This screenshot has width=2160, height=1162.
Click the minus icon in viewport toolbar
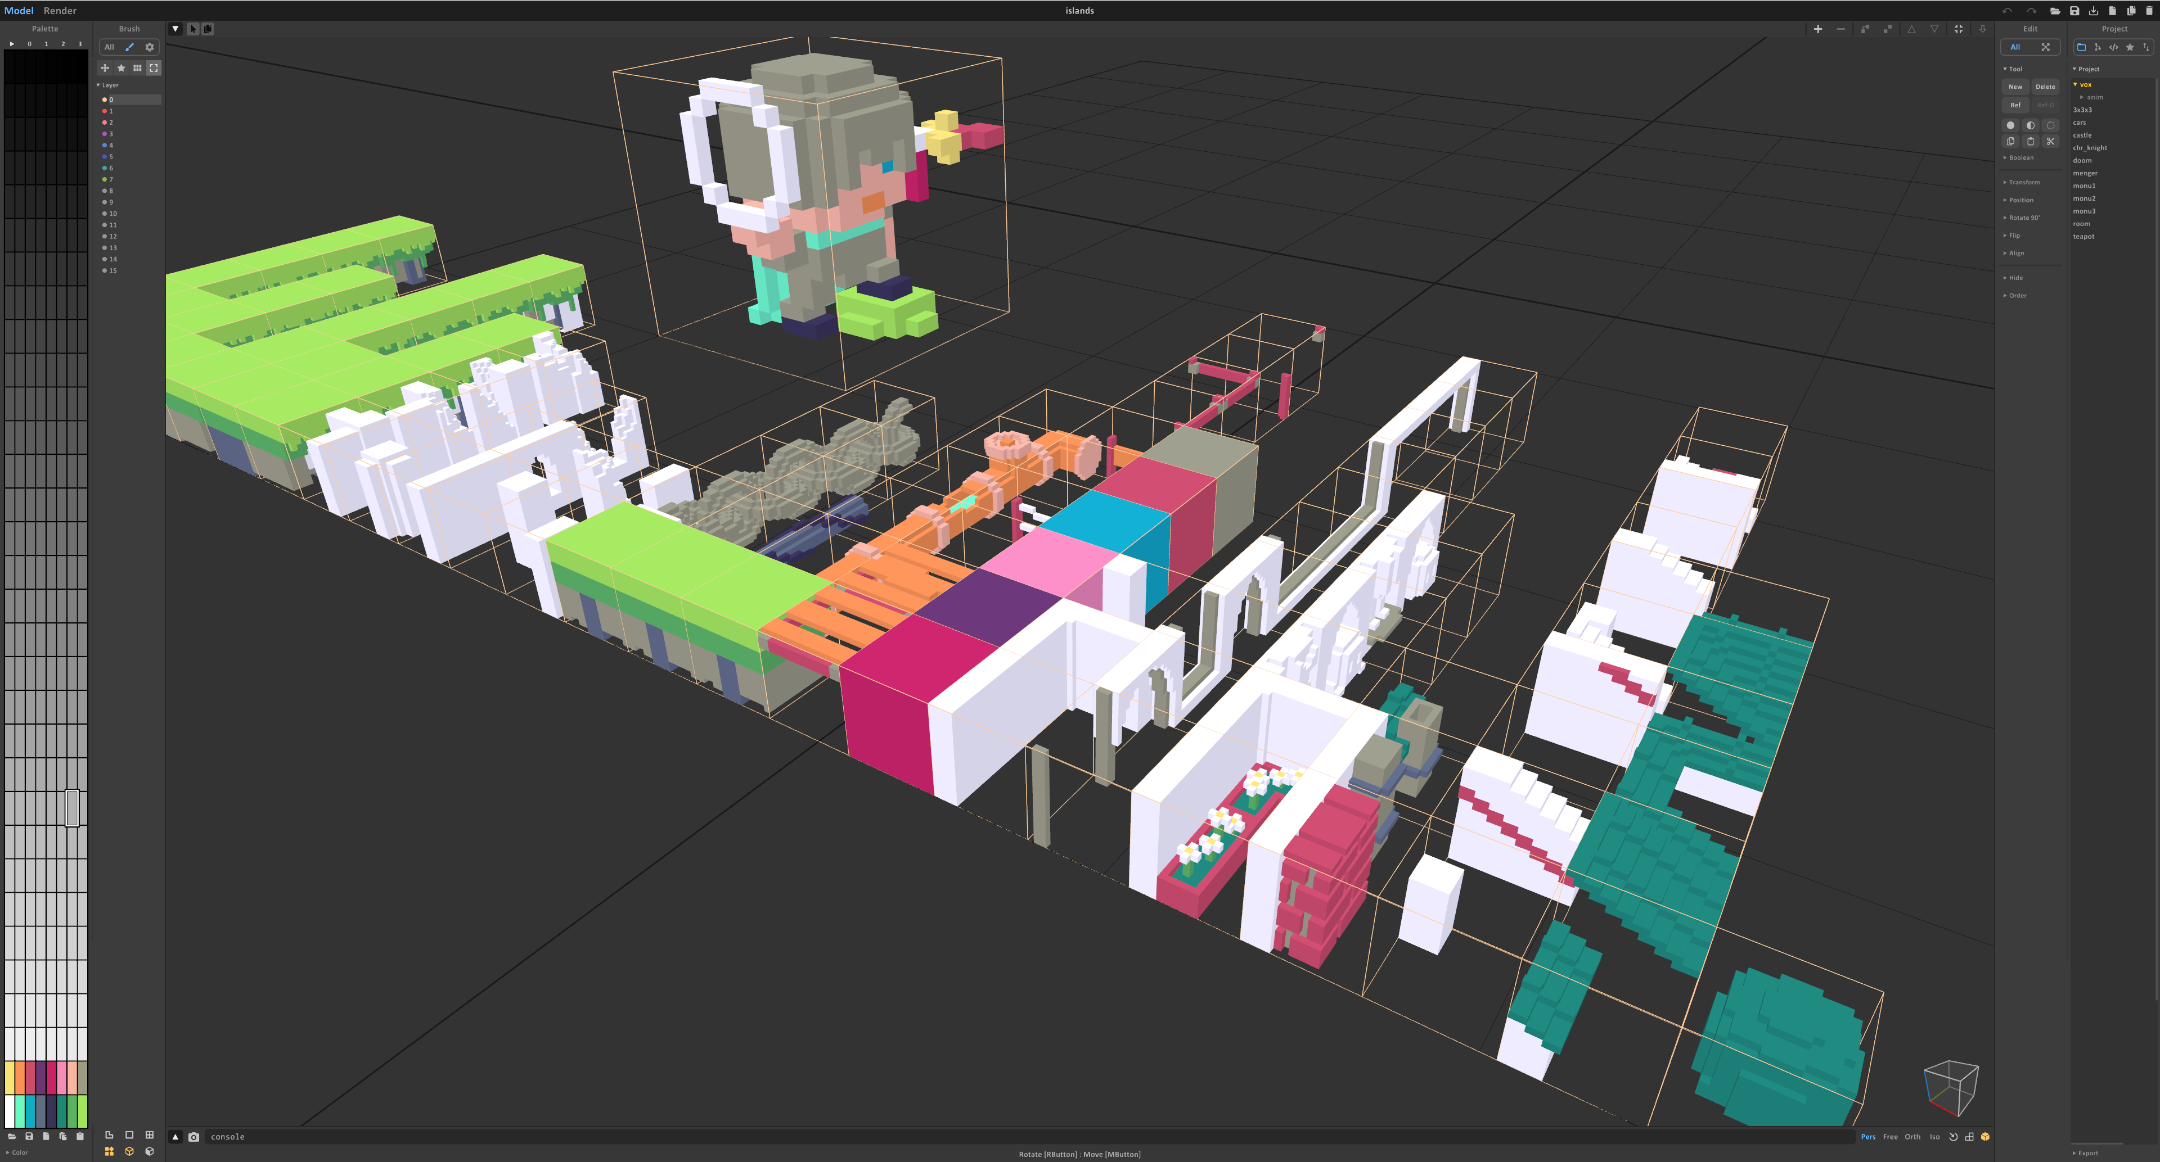tap(1840, 29)
